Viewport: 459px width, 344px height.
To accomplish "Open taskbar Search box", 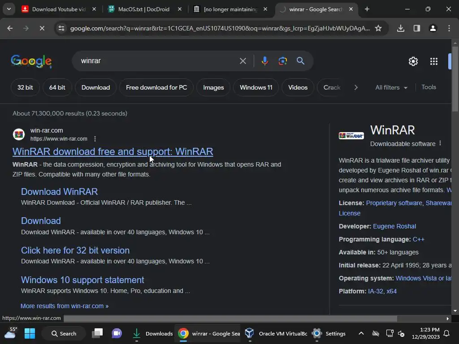I will click(x=64, y=333).
